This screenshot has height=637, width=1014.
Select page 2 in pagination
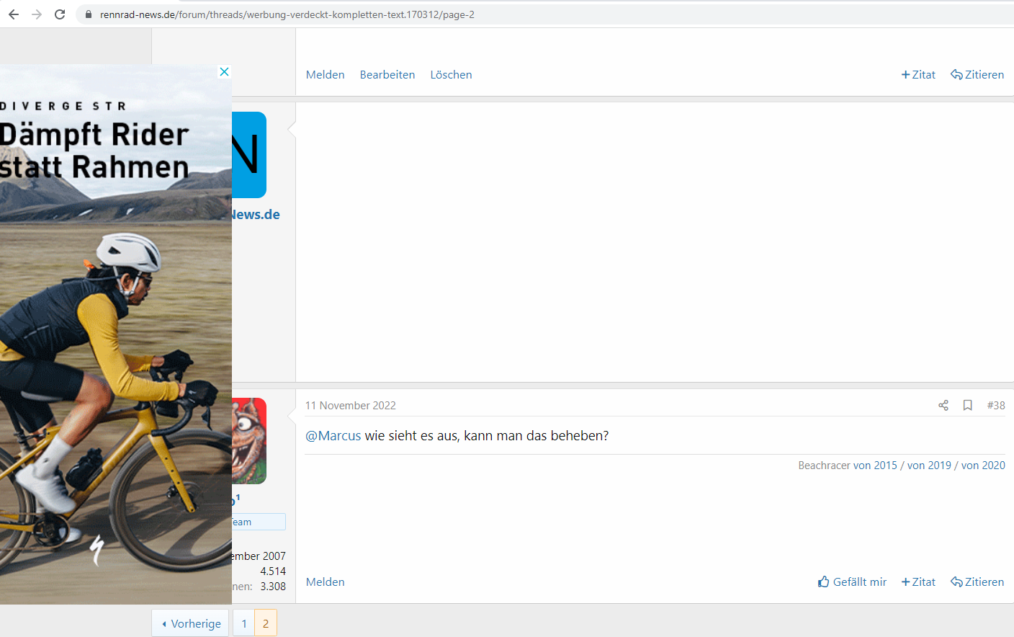click(266, 623)
